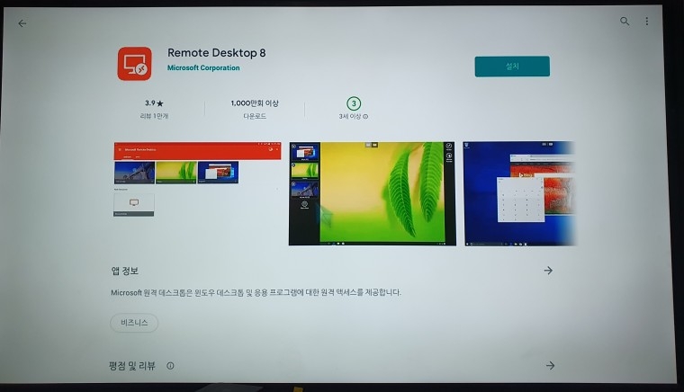
Task: Tap the info icon beside 평점 및 리뷰
Action: pyautogui.click(x=170, y=366)
